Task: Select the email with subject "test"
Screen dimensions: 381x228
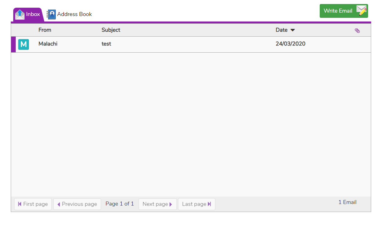Action: pos(106,44)
